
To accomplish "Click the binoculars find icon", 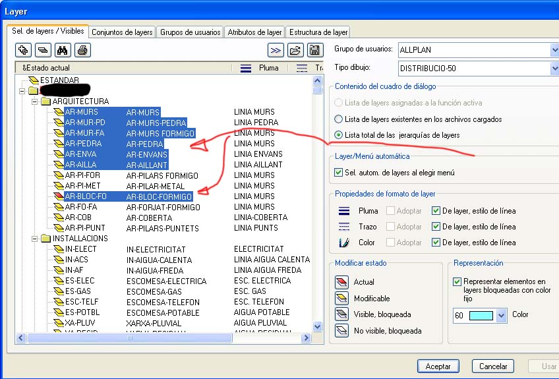I will coord(63,50).
